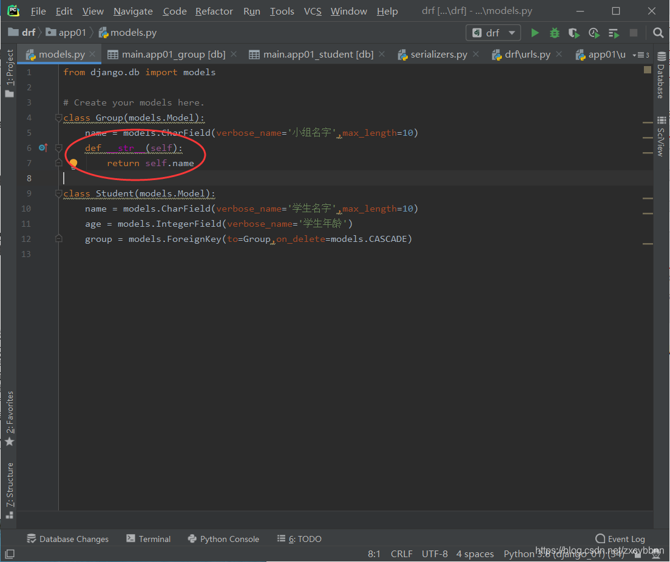Click the 8:1 cursor position indicator

tap(374, 554)
